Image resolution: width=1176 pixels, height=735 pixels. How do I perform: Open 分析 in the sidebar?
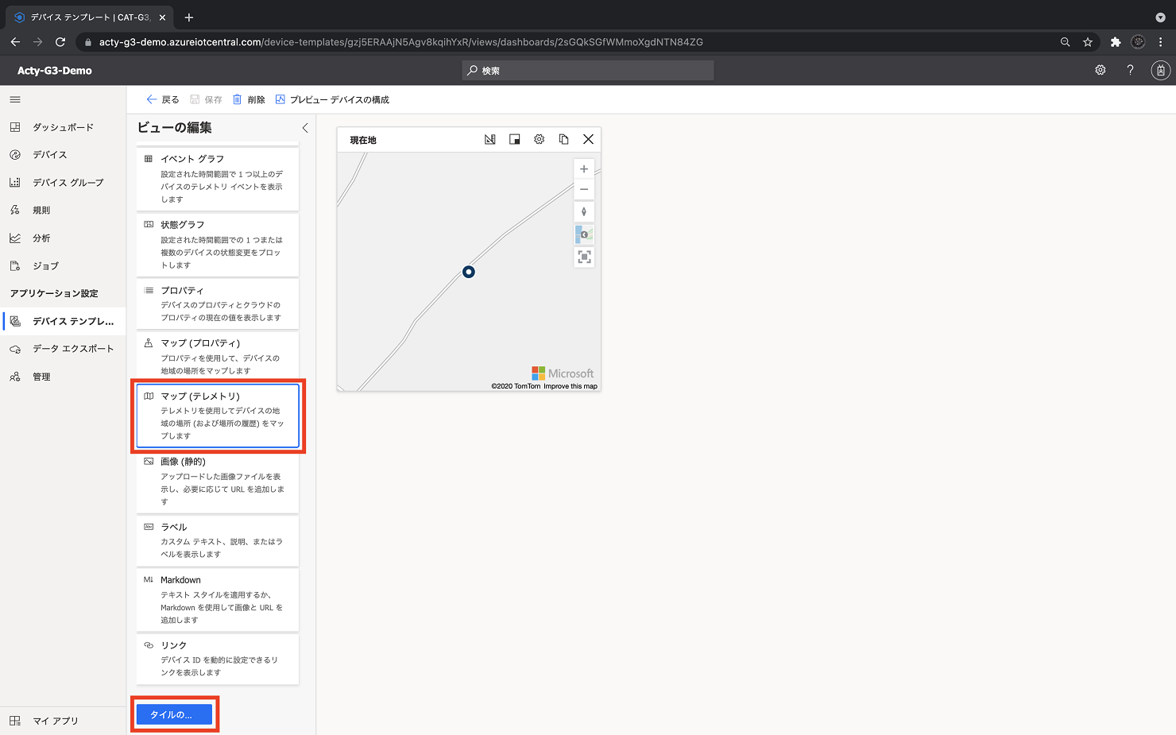click(63, 238)
